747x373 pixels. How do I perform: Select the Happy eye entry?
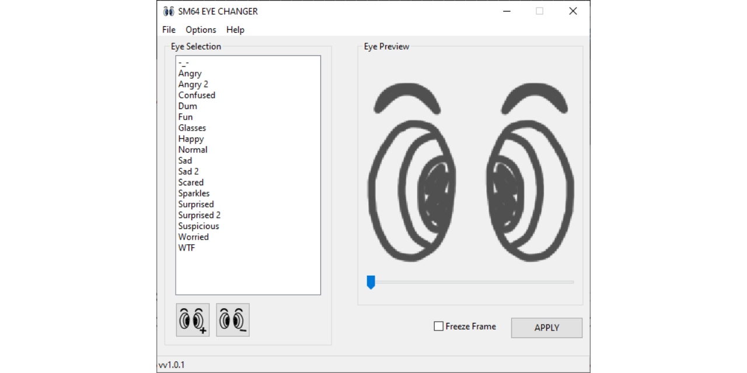pos(248,139)
